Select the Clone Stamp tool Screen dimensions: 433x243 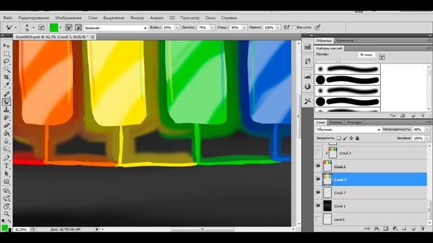(6, 110)
